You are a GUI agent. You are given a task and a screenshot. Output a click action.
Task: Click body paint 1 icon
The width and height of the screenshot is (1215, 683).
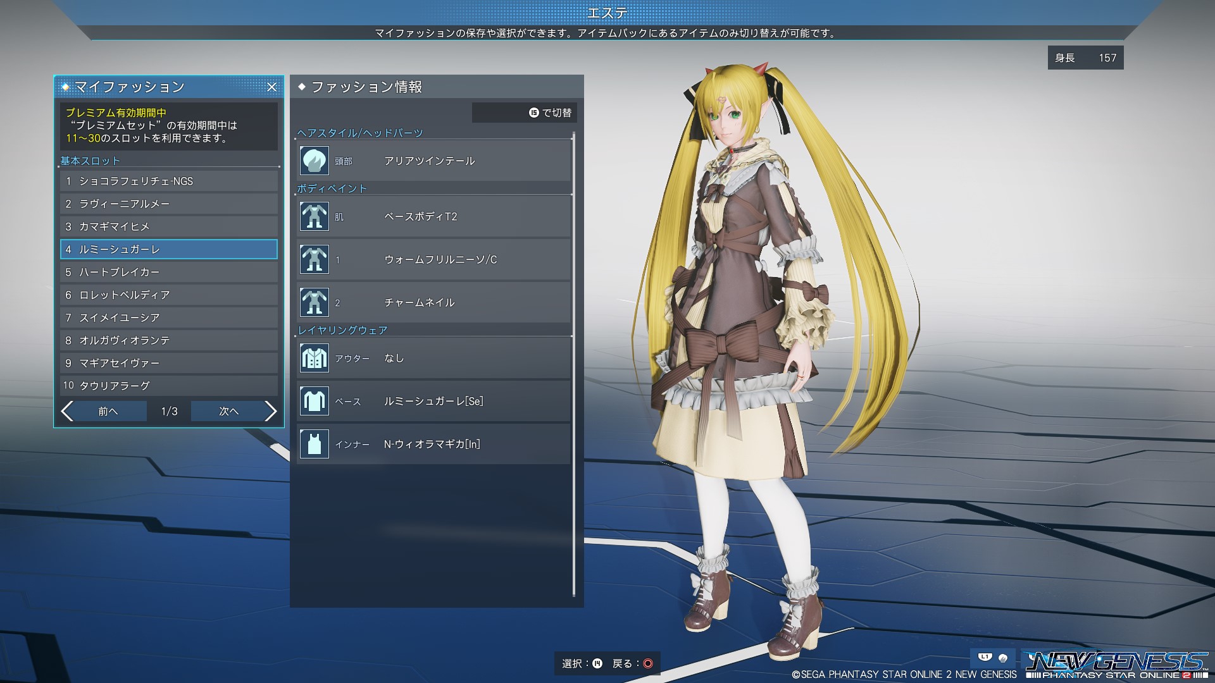314,259
